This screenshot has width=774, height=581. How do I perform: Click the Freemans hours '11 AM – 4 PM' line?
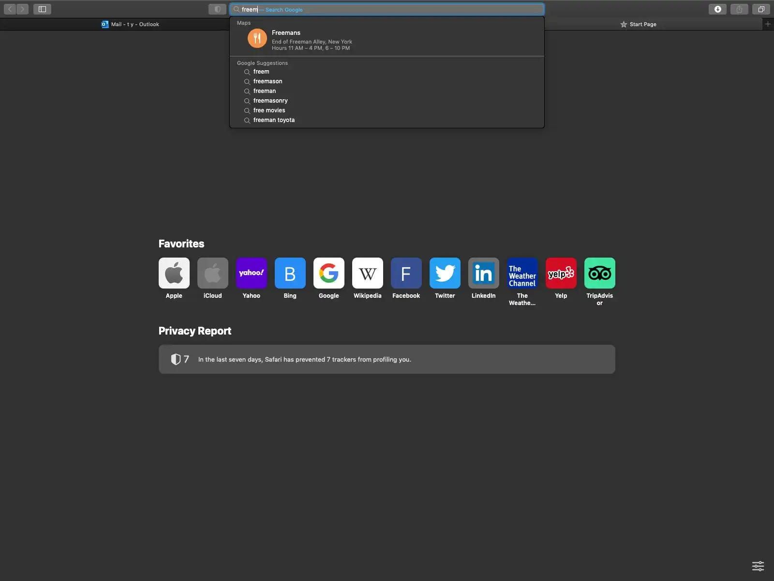click(x=311, y=48)
